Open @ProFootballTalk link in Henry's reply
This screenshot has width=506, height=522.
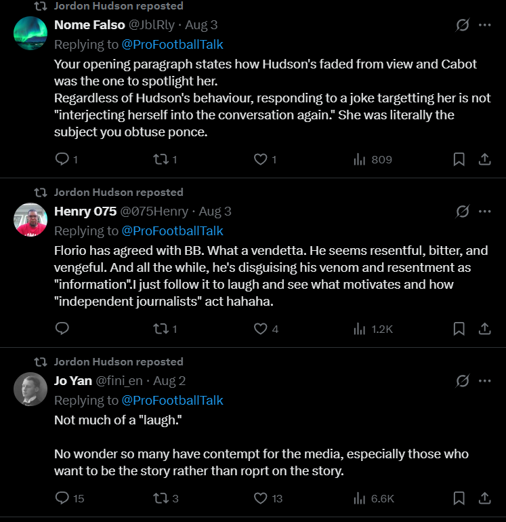[172, 230]
